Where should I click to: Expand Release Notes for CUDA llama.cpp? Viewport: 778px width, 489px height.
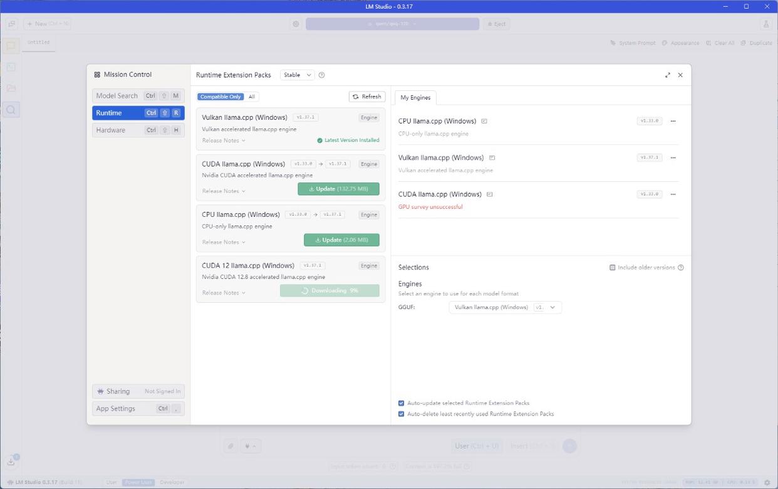coord(224,191)
